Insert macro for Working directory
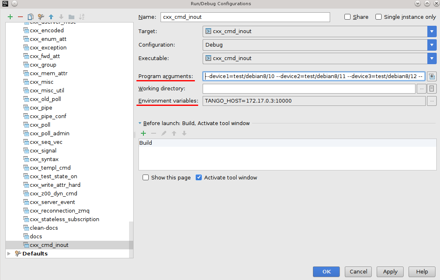Image resolution: width=440 pixels, height=280 pixels. point(431,89)
